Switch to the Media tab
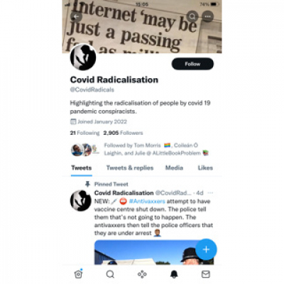The image size is (284, 284). (x=174, y=168)
